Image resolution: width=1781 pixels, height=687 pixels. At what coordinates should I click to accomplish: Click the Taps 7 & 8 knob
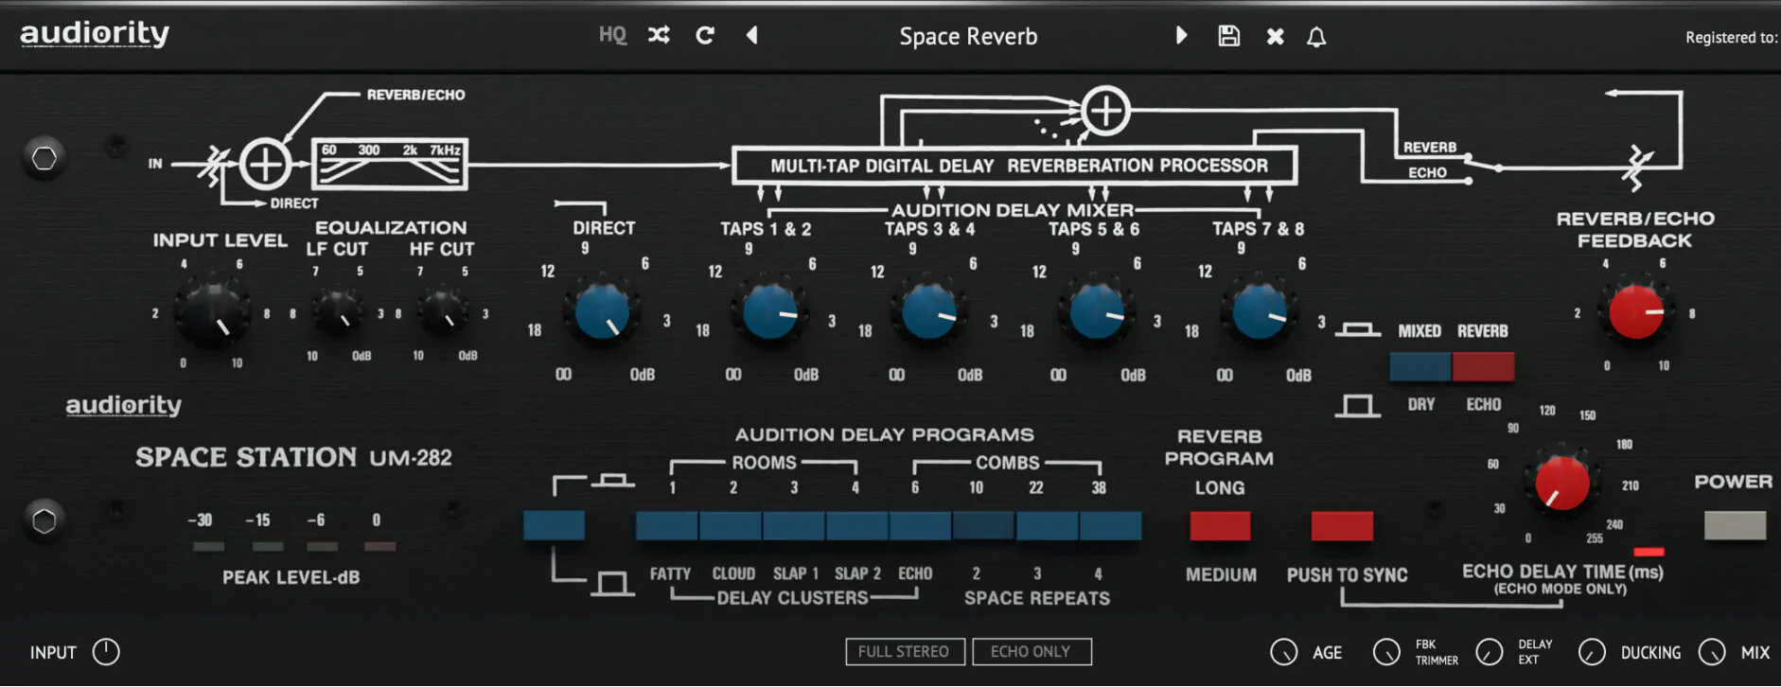pos(1260,311)
